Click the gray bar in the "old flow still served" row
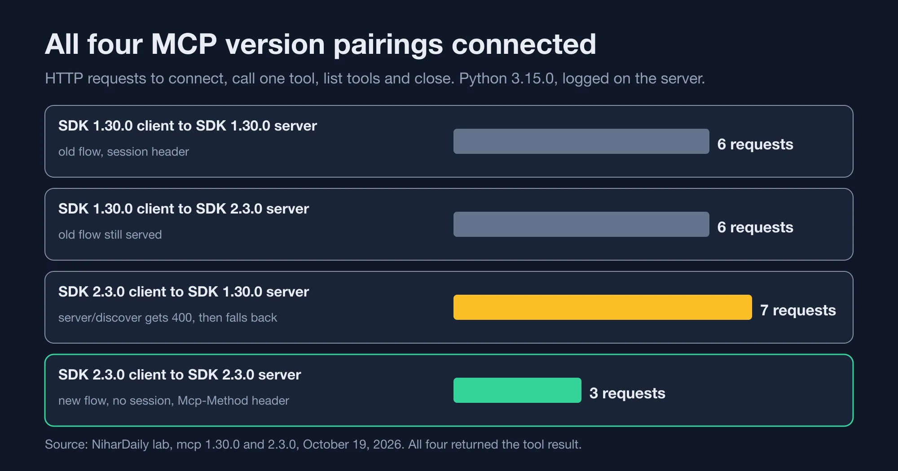 tap(581, 224)
